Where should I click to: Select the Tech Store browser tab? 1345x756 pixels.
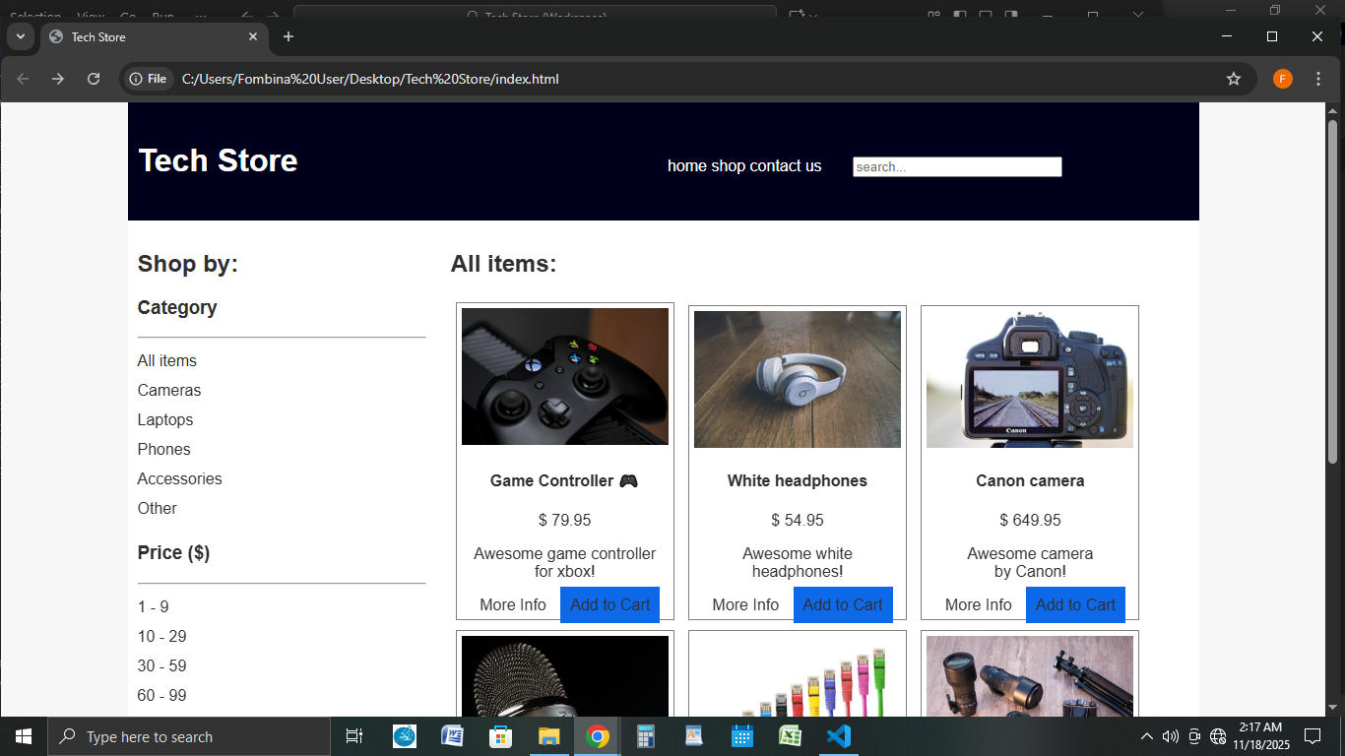(x=153, y=37)
